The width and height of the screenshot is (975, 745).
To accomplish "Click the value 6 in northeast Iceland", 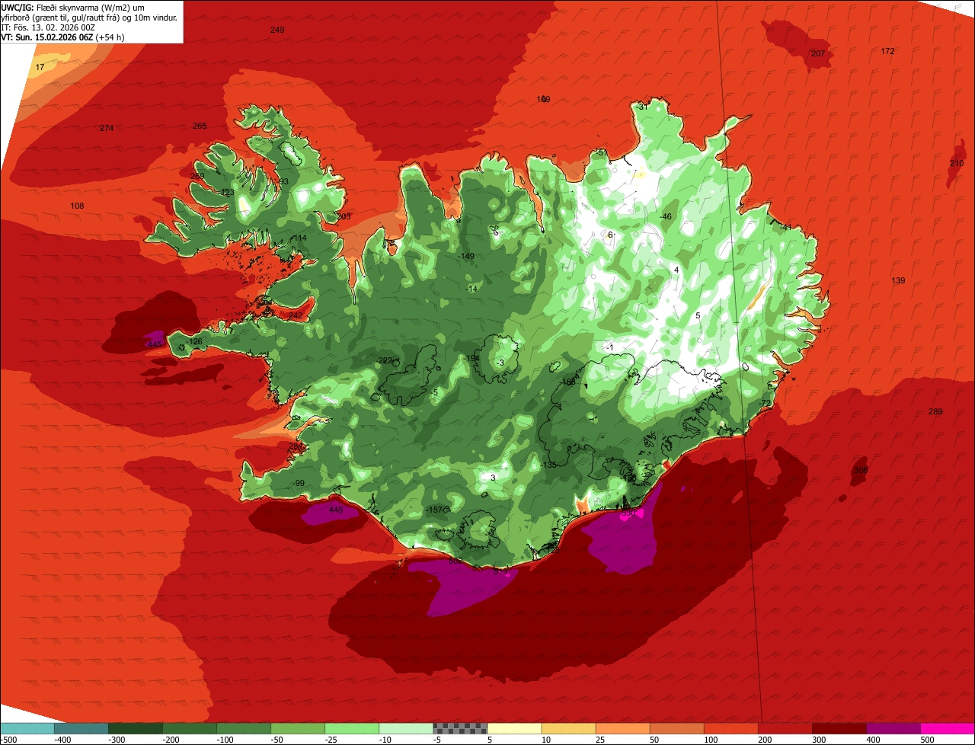I will pos(610,235).
